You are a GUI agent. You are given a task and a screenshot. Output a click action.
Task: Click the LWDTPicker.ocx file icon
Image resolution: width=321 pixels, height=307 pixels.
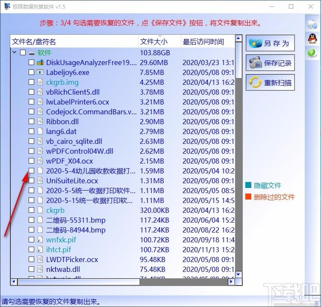pyautogui.click(x=40, y=259)
